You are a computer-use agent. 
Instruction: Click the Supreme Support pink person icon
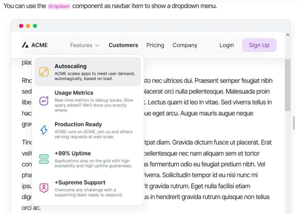44,188
